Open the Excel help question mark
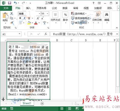 93,3
